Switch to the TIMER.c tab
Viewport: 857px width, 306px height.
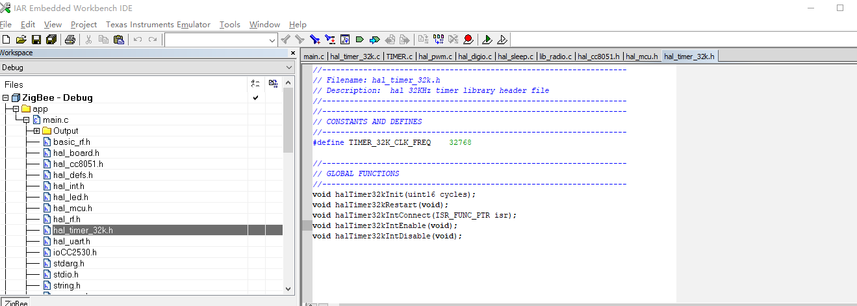[x=400, y=57]
